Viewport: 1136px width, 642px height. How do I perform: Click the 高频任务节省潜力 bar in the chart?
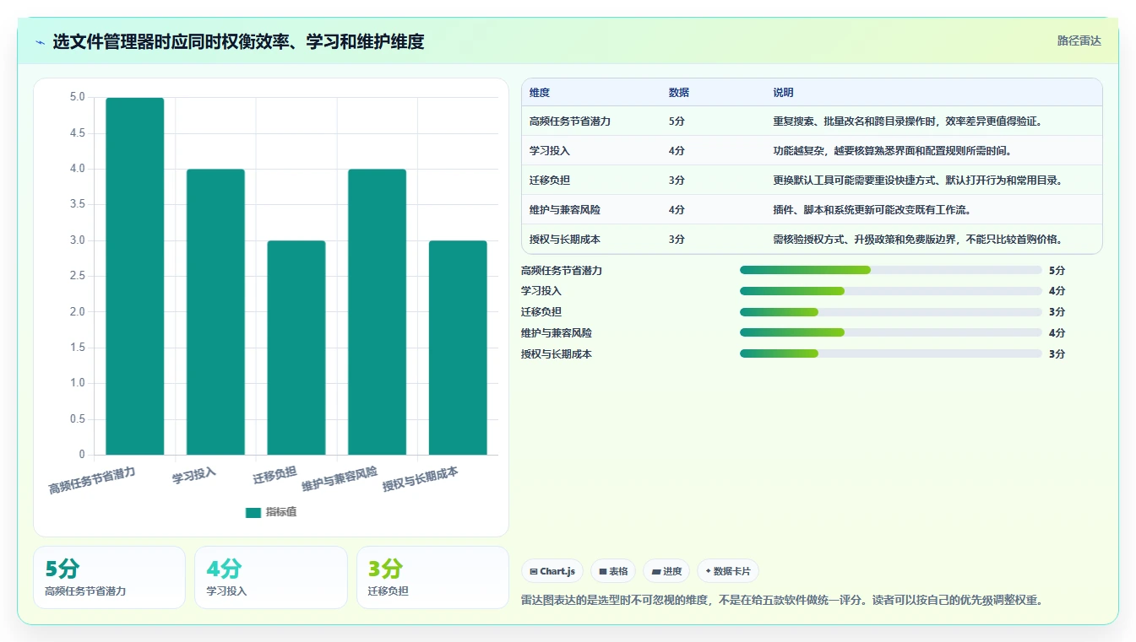(135, 277)
